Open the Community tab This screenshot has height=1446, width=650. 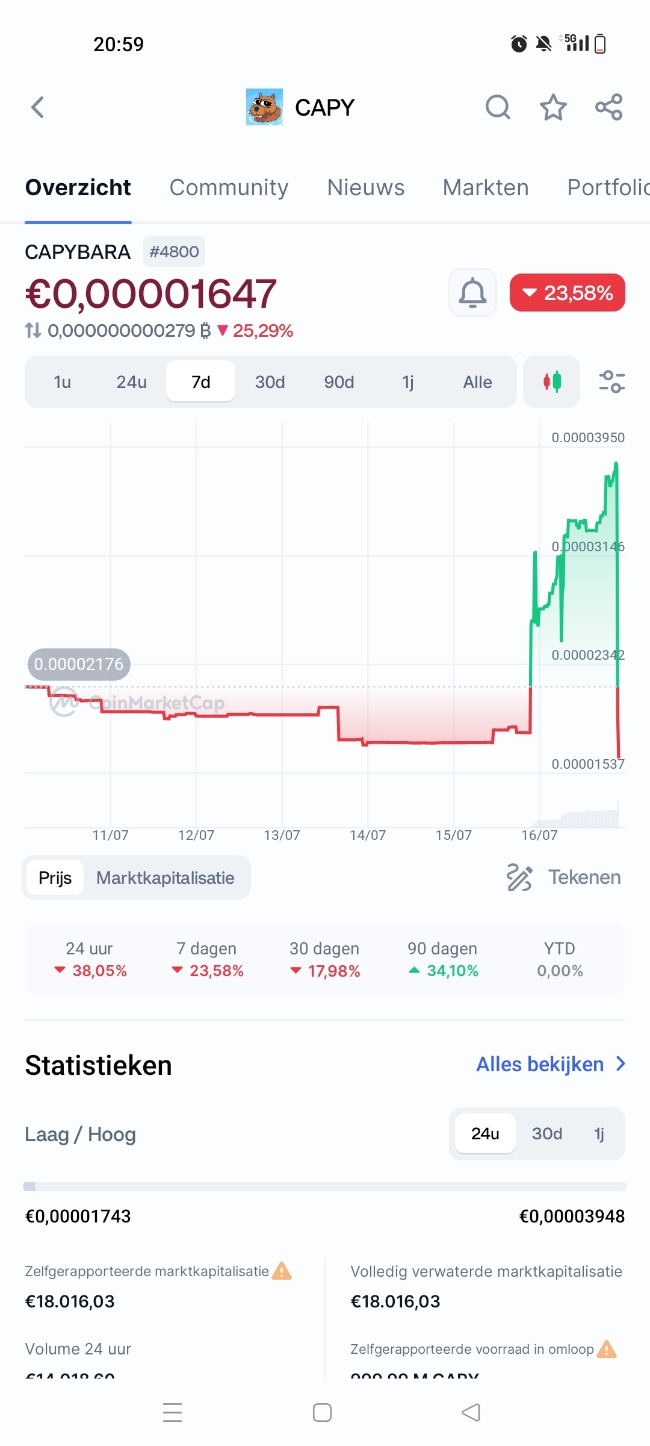[229, 187]
